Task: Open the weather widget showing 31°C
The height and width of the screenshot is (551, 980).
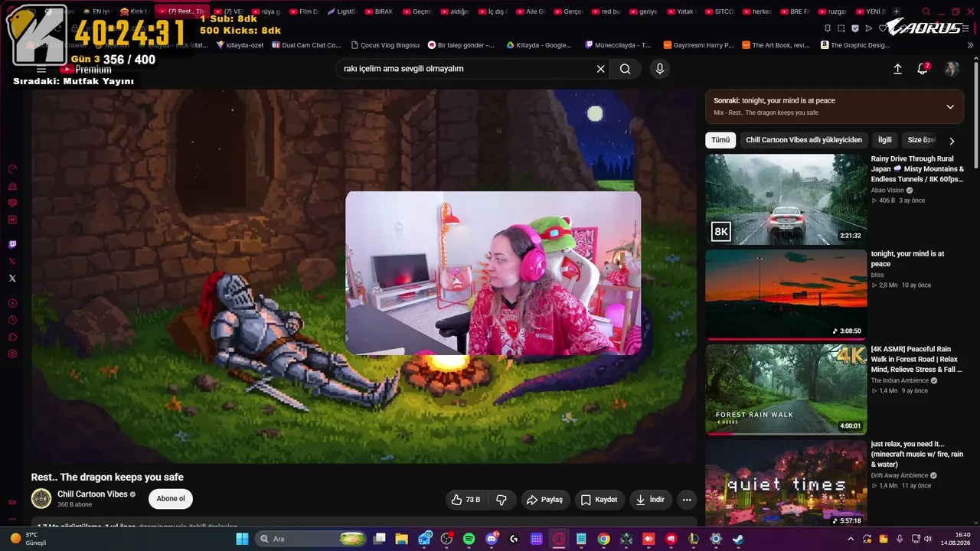Action: [29, 539]
